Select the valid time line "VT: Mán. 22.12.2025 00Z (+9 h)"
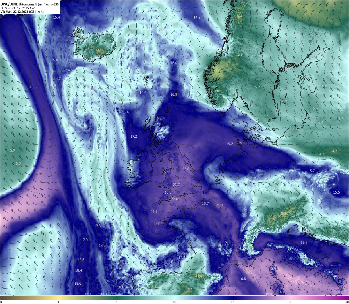Image resolution: width=349 pixels, height=304 pixels. tap(22, 12)
